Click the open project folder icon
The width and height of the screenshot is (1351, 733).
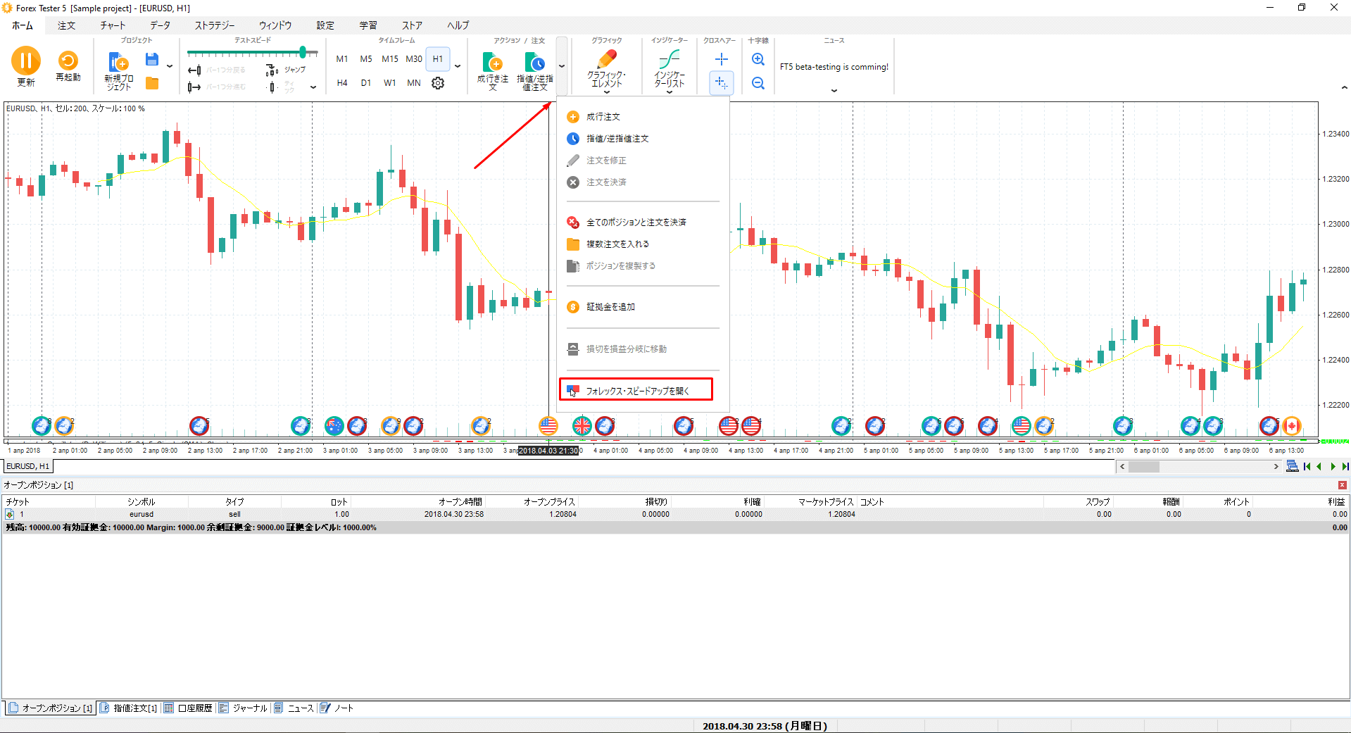pyautogui.click(x=152, y=83)
